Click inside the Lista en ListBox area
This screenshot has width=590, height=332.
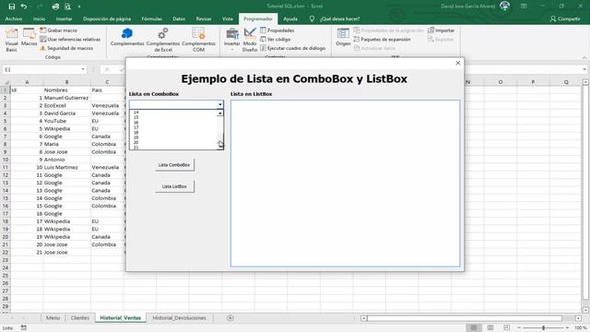coord(345,184)
